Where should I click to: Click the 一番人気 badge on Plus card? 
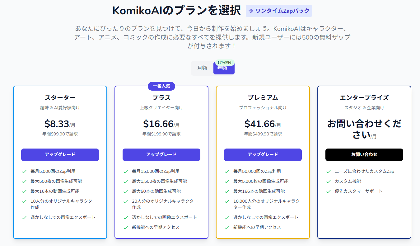click(x=161, y=86)
